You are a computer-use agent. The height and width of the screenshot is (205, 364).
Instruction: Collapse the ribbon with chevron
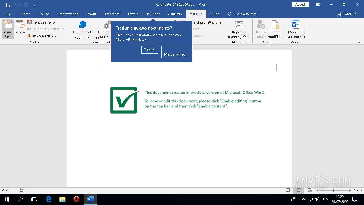point(360,42)
